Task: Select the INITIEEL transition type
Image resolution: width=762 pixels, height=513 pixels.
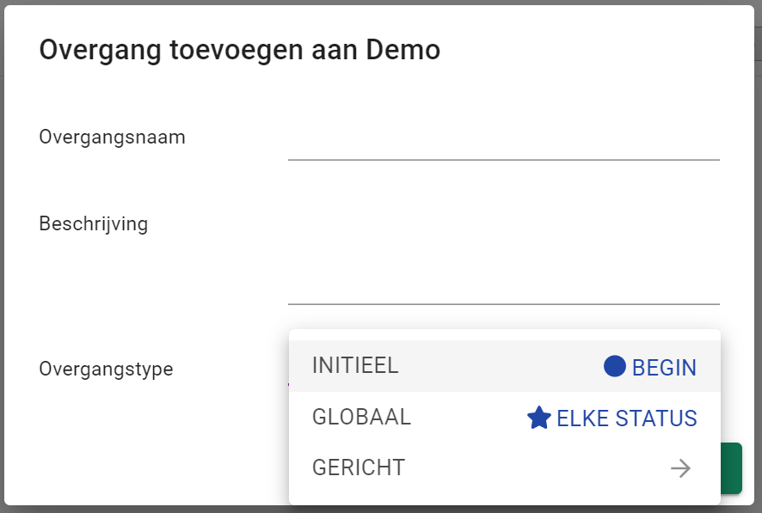Action: [x=356, y=365]
